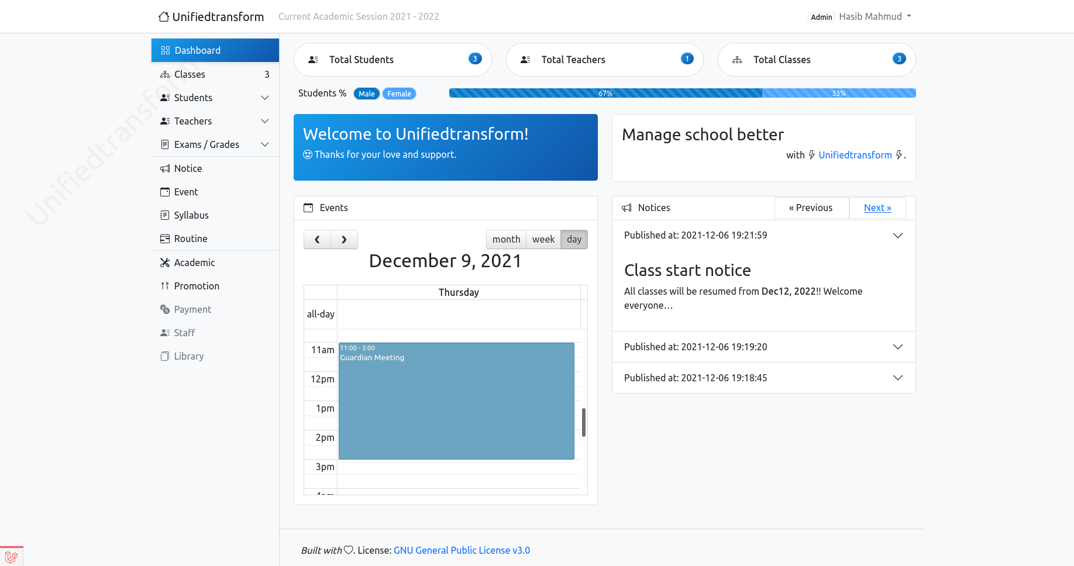Click the Syllabus journal icon
Image resolution: width=1074 pixels, height=566 pixels.
(x=165, y=215)
